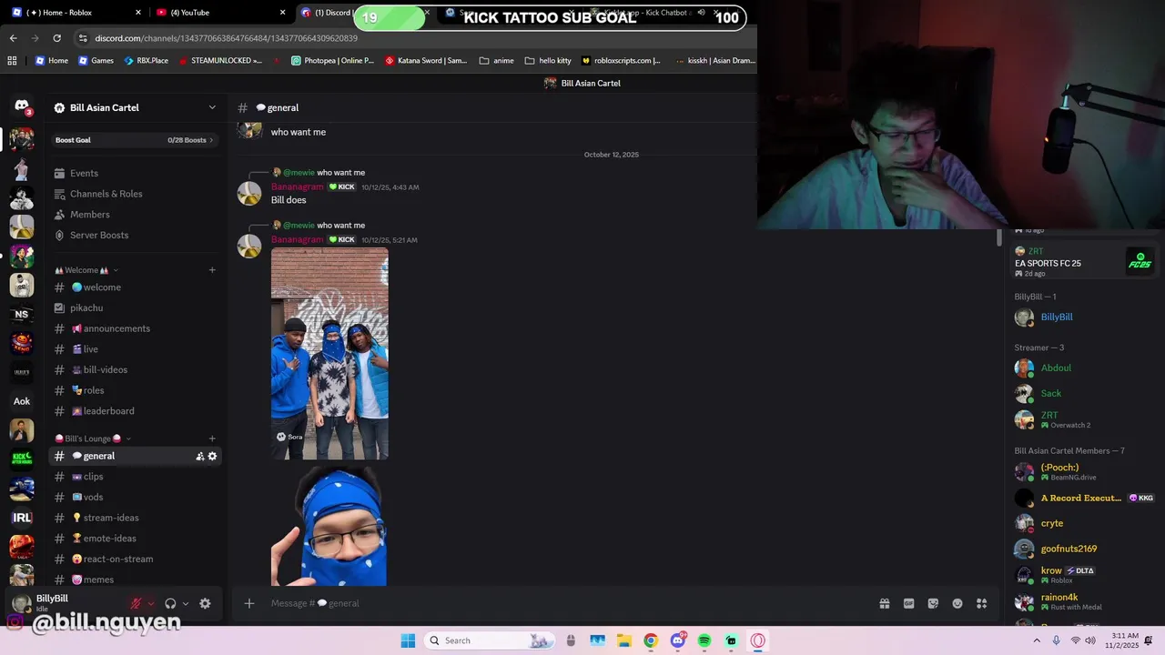Open User Settings gear icon
The image size is (1165, 655).
click(x=205, y=603)
